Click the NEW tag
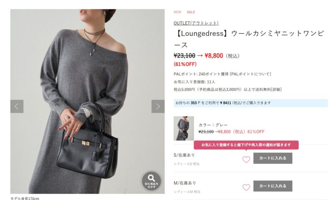Image resolution: width=334 pixels, height=200 pixels. [x=177, y=12]
